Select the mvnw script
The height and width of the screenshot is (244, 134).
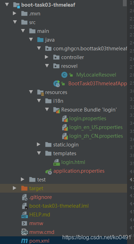click(x=36, y=223)
